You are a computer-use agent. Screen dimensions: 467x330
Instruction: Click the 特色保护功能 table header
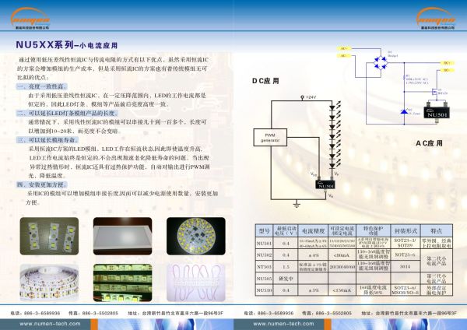[374, 231]
